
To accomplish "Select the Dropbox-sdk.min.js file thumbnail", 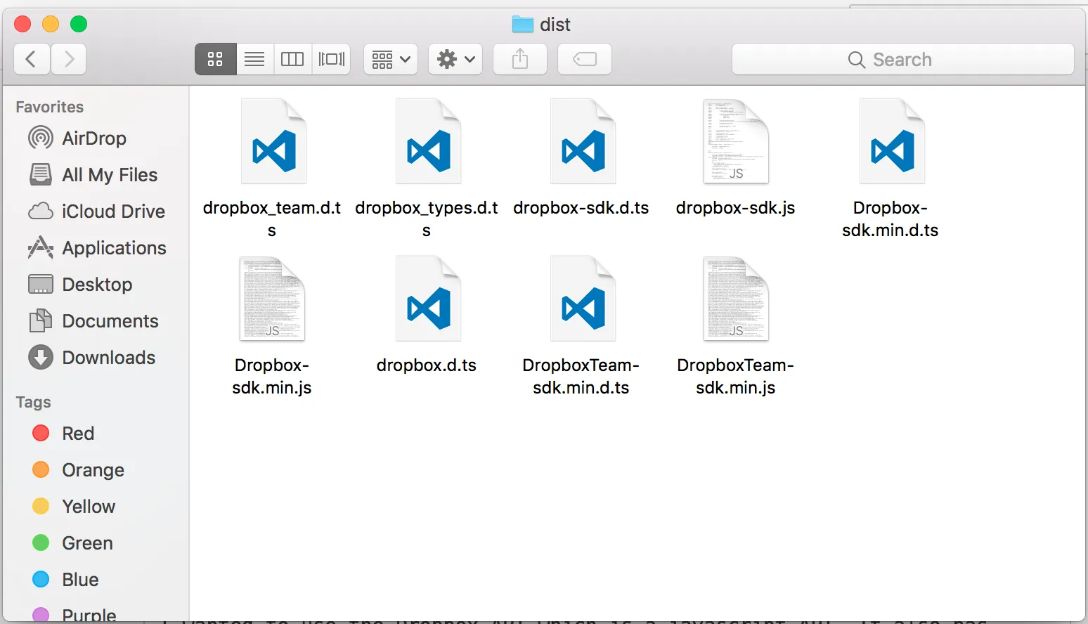I will pyautogui.click(x=273, y=299).
